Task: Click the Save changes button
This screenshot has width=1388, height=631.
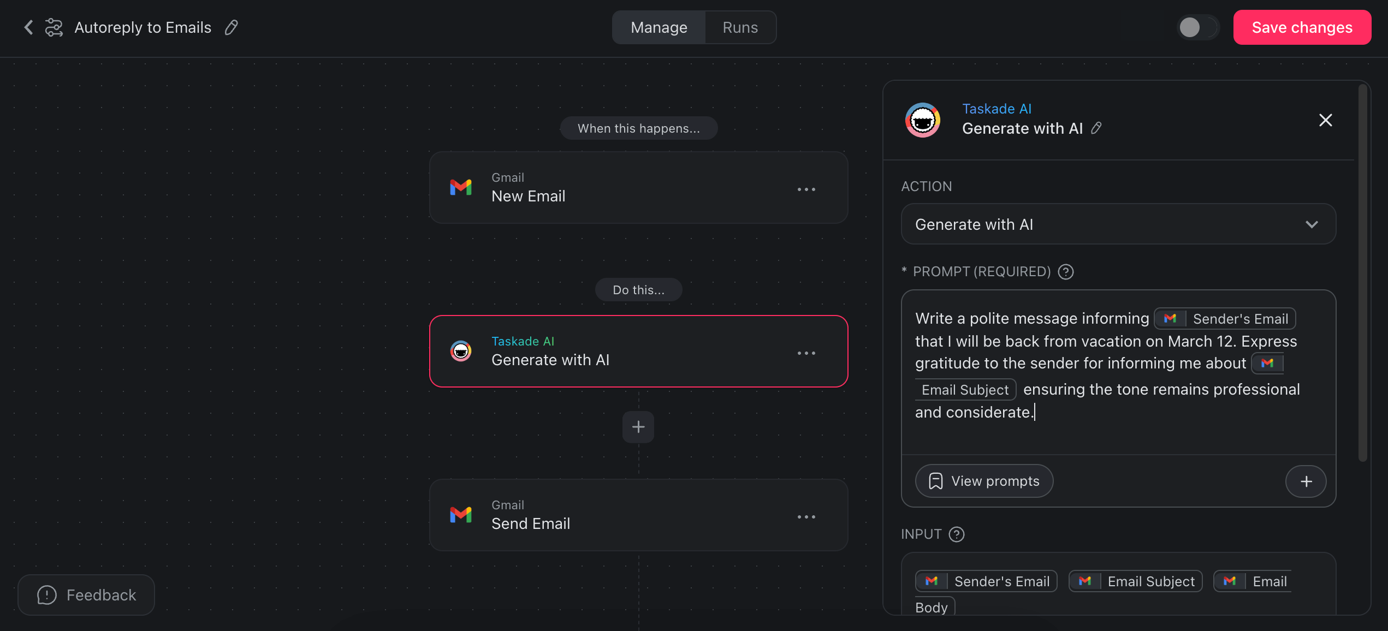Action: click(1302, 27)
